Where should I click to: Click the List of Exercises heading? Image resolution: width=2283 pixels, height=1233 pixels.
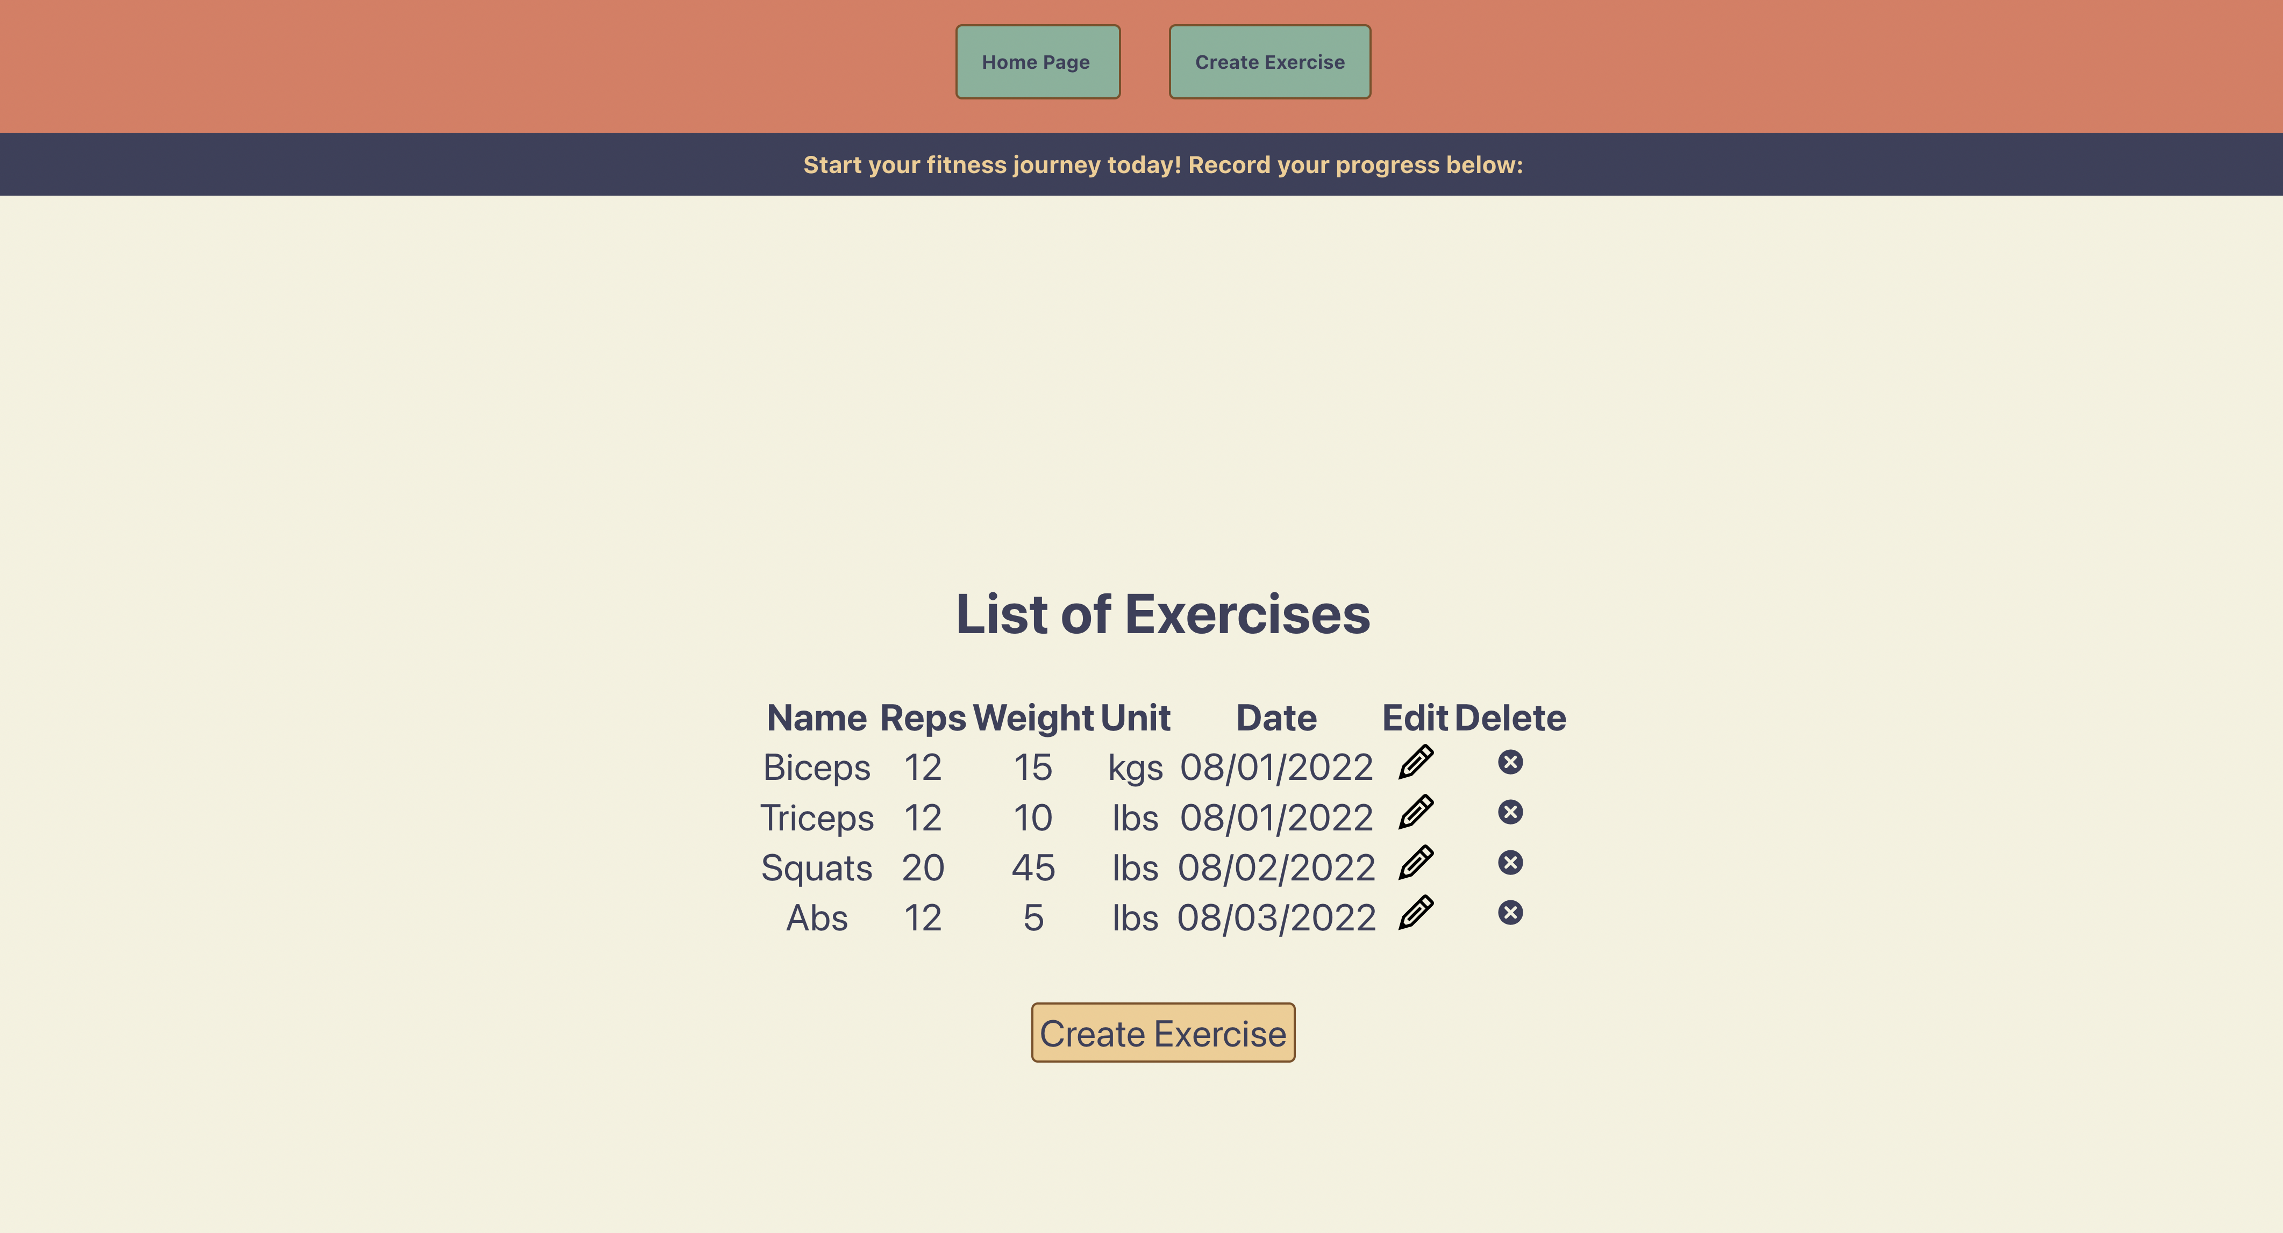(x=1163, y=614)
